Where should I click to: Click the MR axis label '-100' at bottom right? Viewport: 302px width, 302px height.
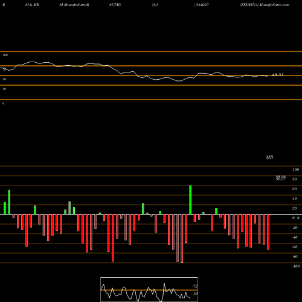click(295, 266)
